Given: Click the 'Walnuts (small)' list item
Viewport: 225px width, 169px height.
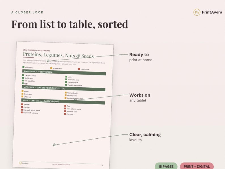Looking at the screenshot, I should pos(71,93).
